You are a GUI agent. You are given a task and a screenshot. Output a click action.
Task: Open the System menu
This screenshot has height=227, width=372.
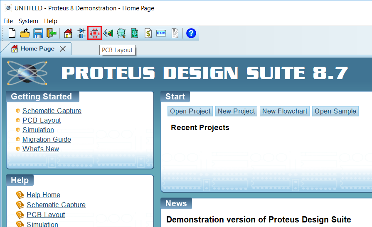[28, 21]
